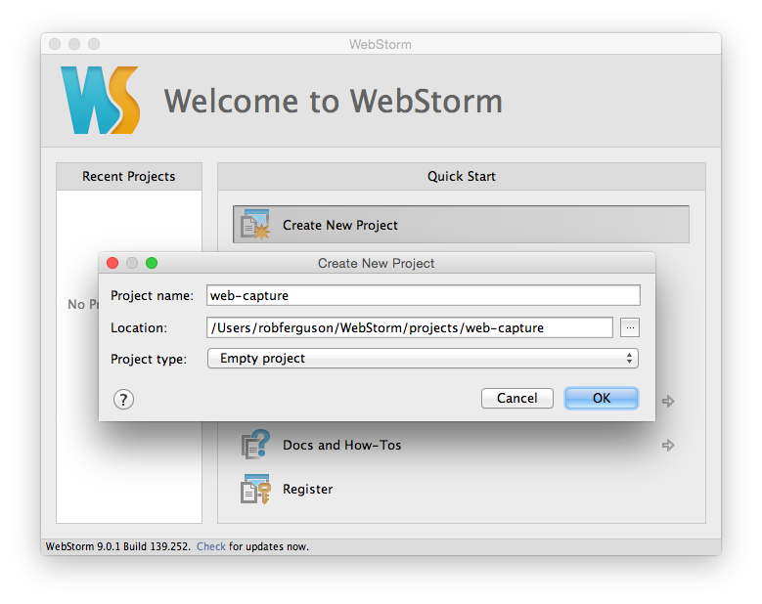Focus the Project name field

424,295
